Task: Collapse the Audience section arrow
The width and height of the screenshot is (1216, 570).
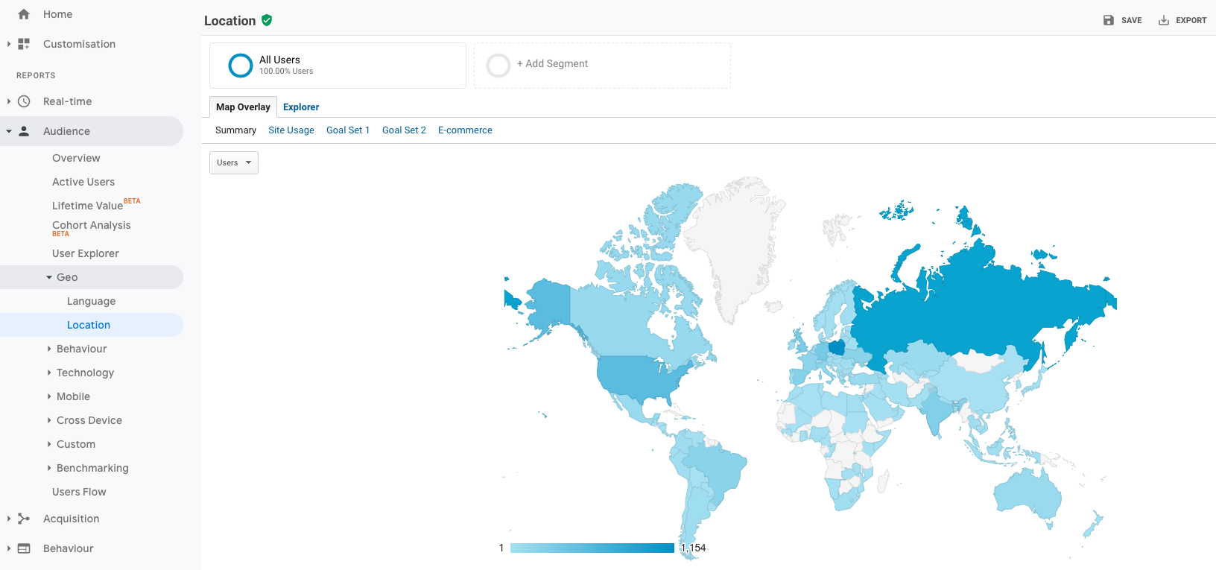Action: (9, 131)
